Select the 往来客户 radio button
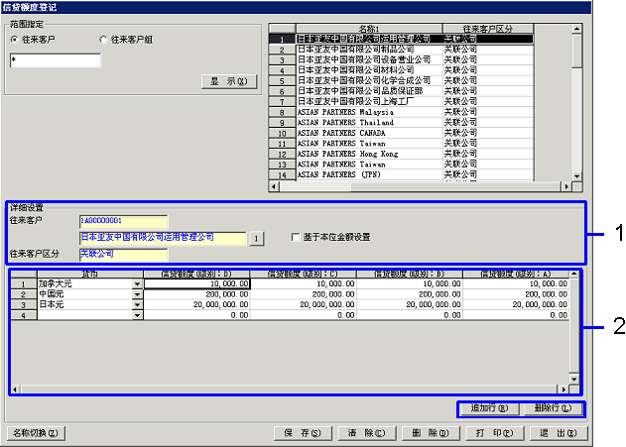 click(14, 39)
